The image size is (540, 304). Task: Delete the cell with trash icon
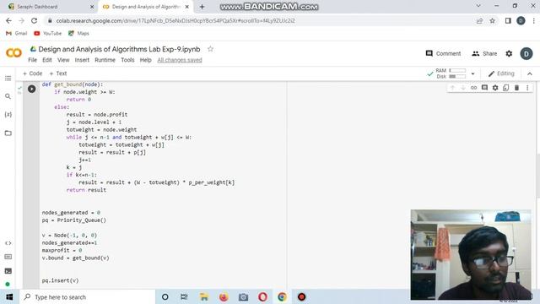(x=516, y=88)
